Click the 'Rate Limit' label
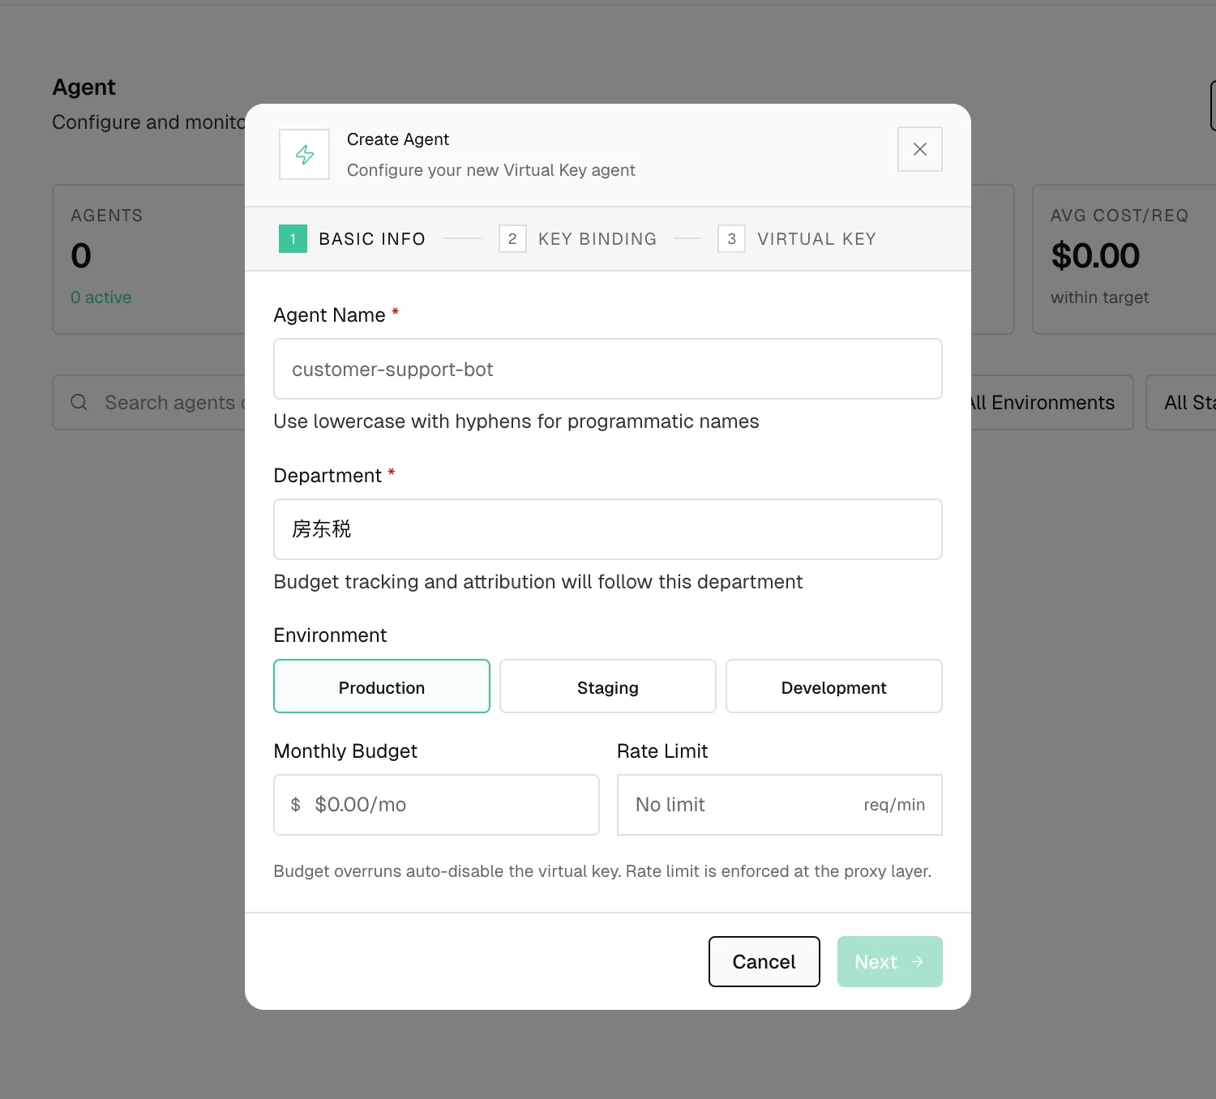Image resolution: width=1216 pixels, height=1099 pixels. point(662,751)
